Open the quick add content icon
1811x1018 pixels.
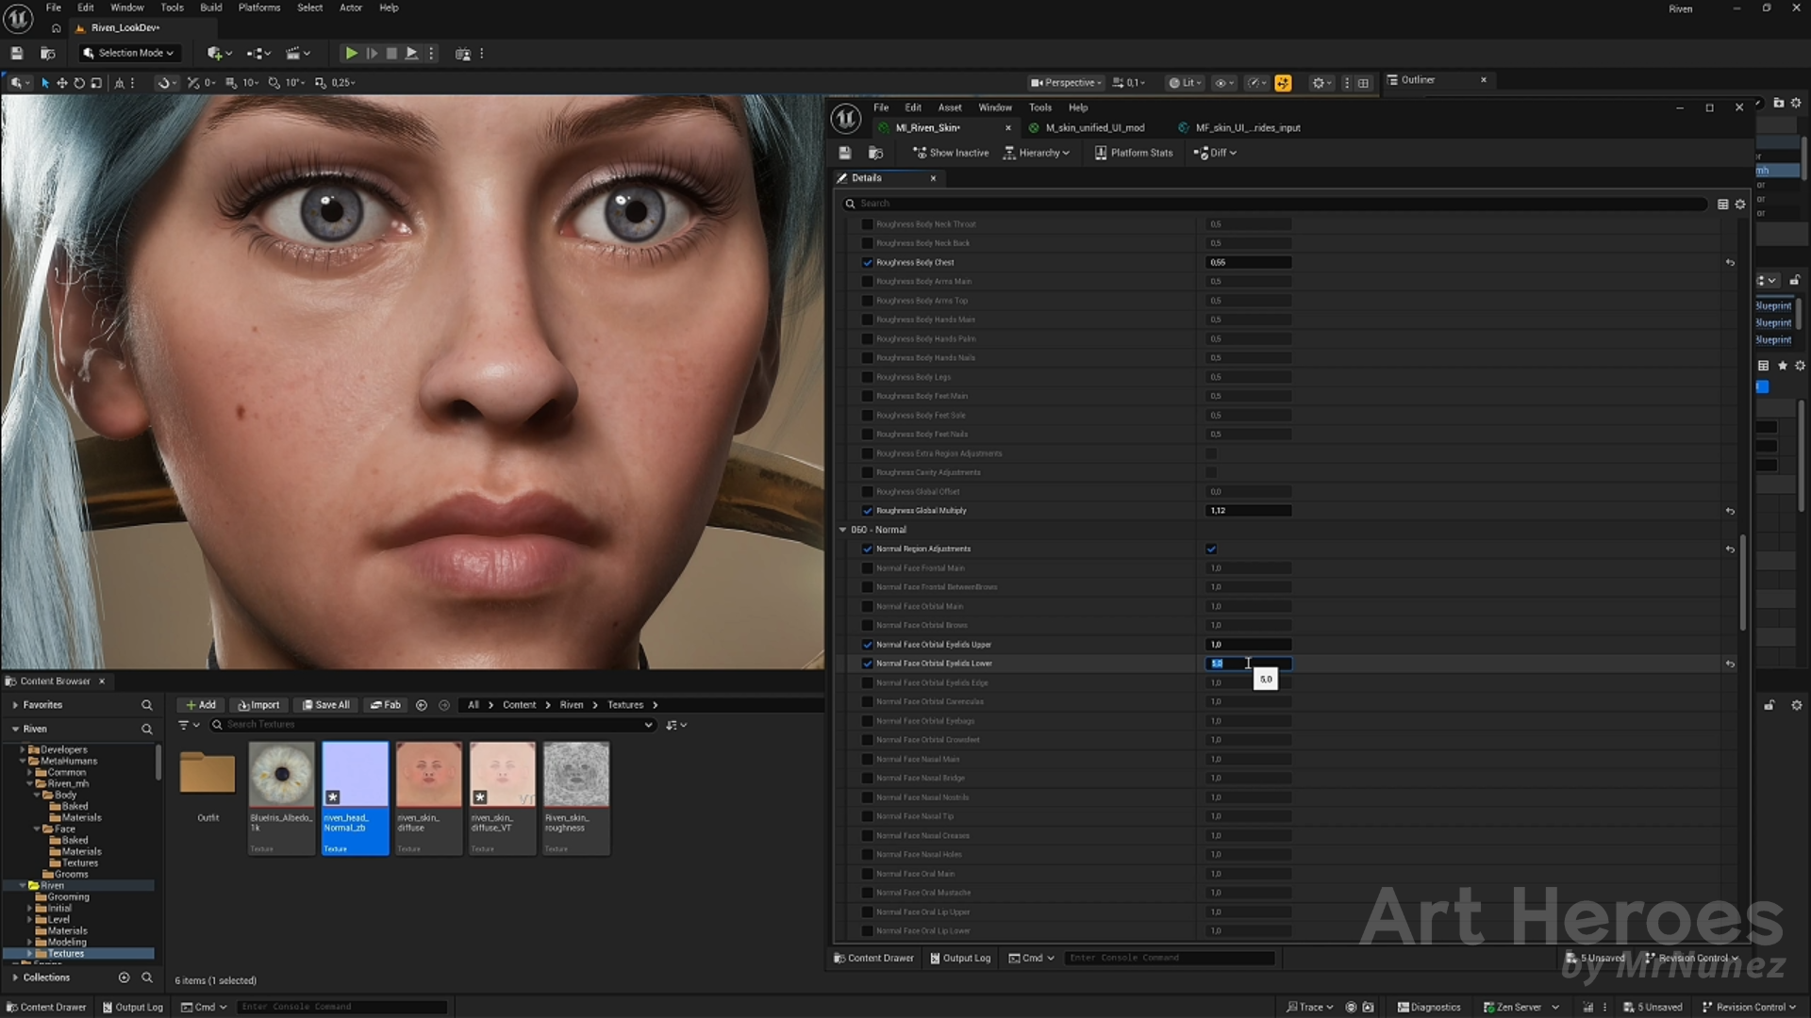[219, 54]
